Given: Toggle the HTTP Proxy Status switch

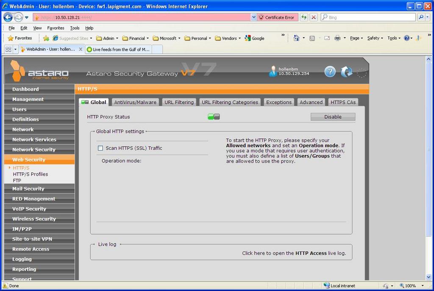Looking at the screenshot, I should tap(214, 117).
